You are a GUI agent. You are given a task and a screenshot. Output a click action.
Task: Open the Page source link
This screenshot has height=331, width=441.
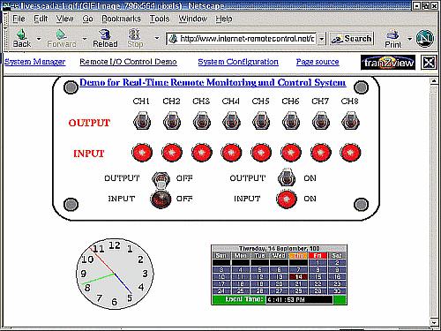318,62
